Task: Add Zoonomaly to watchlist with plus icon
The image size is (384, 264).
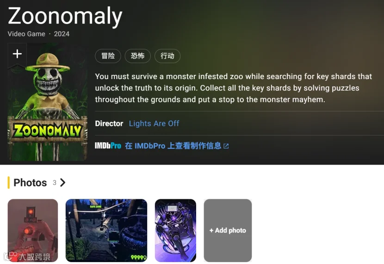Action: (17, 54)
